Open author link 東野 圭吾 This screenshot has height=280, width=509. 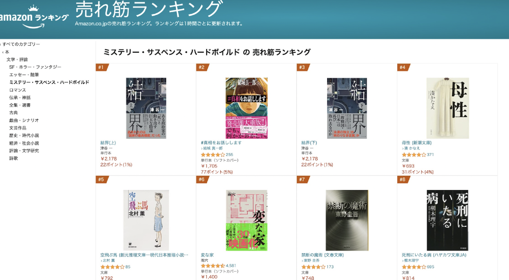point(311,261)
